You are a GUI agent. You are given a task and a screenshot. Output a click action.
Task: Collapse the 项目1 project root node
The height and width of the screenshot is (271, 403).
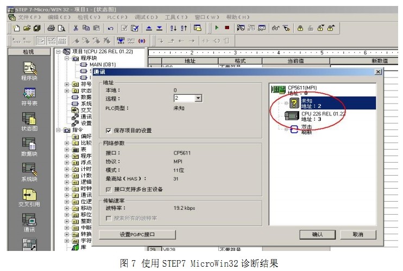[58, 51]
